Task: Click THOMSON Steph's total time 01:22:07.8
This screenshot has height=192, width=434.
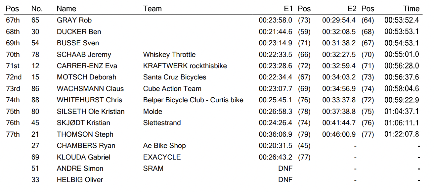Action: point(402,134)
